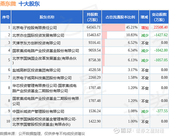Click holdings value 9316.41
Viewport: 169px width, 136px height.
pos(95,43)
